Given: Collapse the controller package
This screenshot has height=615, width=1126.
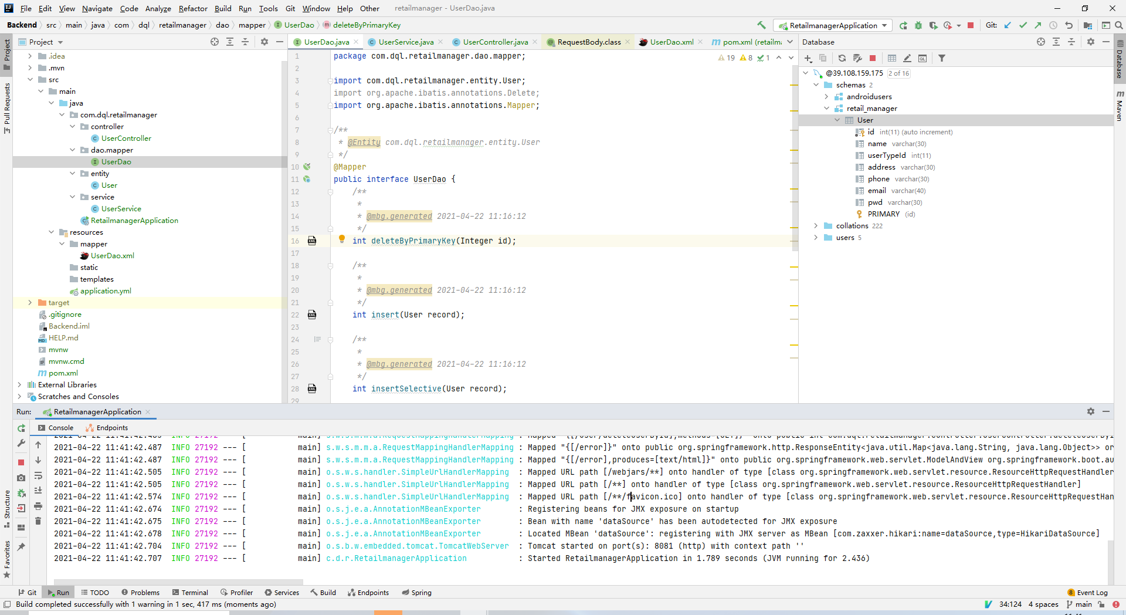Looking at the screenshot, I should [72, 126].
